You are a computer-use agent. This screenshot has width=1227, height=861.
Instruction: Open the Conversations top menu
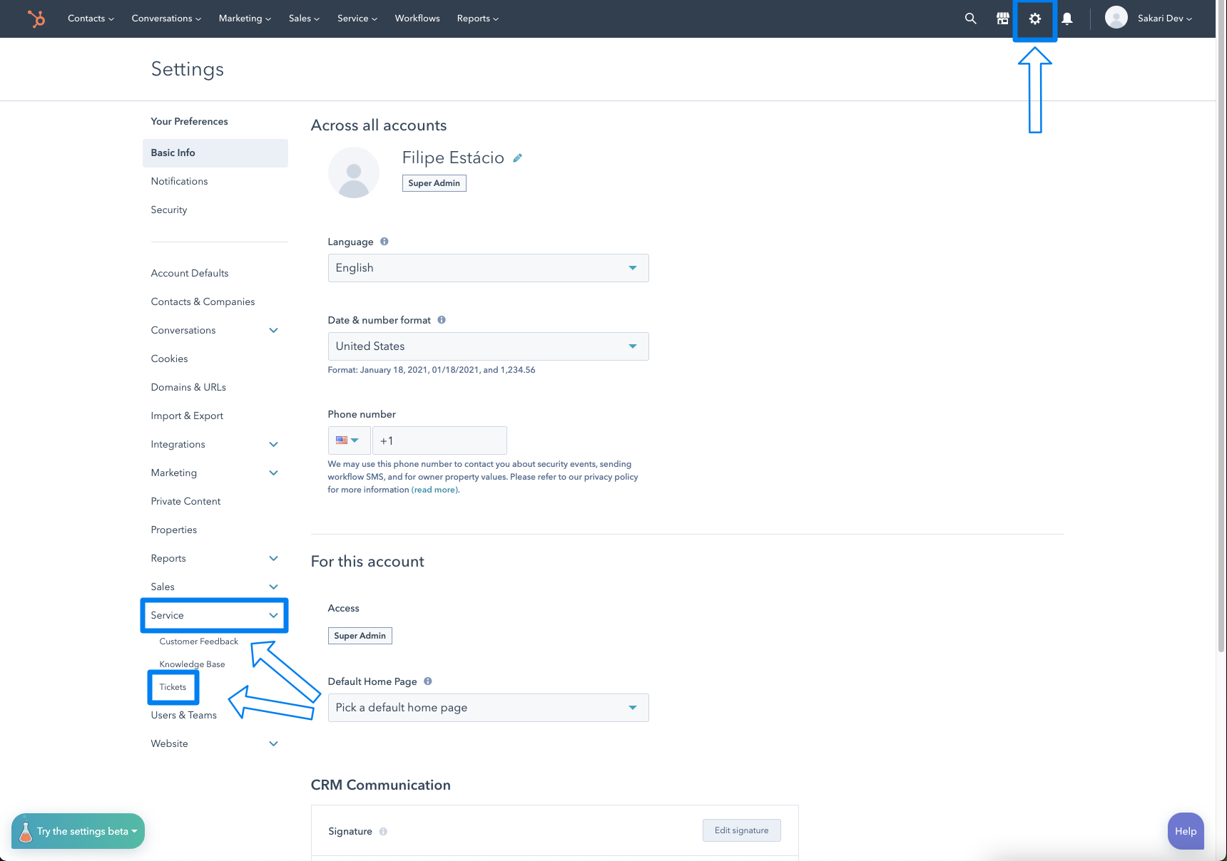point(166,19)
